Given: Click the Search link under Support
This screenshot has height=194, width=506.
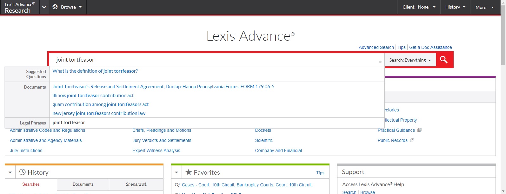Looking at the screenshot, I should 349,192.
